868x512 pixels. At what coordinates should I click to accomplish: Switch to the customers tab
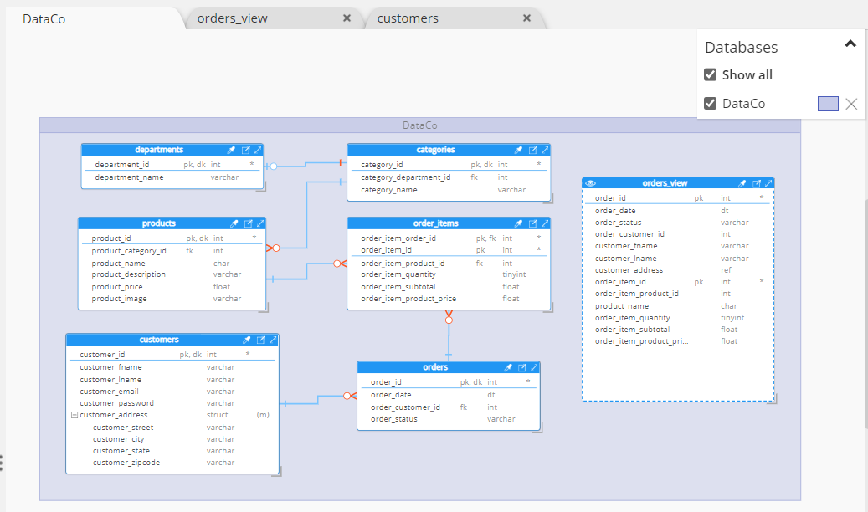pyautogui.click(x=408, y=18)
